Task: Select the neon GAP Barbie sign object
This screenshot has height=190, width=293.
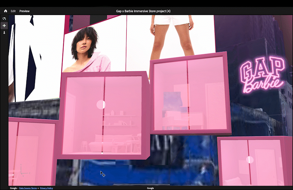Action: pos(263,74)
